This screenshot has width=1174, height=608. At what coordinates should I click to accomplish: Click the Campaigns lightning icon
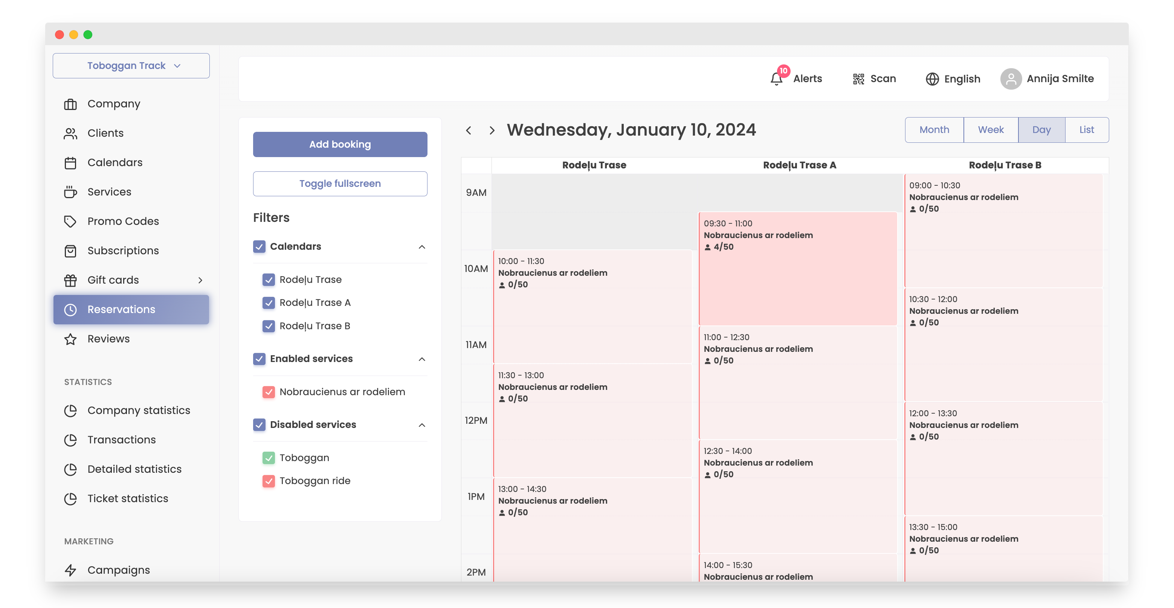point(70,570)
